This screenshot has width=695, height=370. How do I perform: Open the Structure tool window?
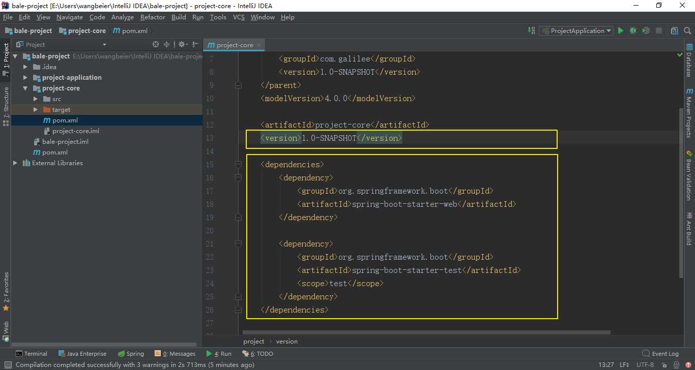tap(6, 106)
